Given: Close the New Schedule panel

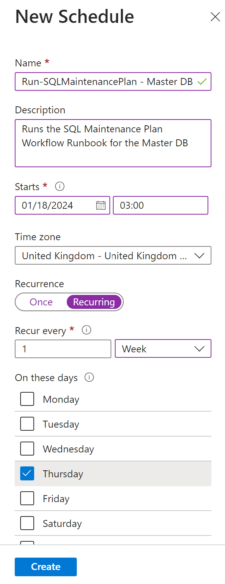Looking at the screenshot, I should point(215,17).
